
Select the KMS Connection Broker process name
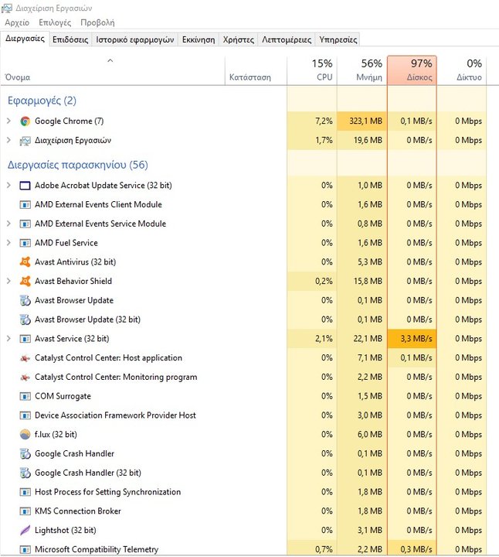coord(78,511)
